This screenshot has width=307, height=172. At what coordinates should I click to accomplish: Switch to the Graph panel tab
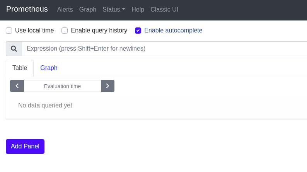click(49, 68)
